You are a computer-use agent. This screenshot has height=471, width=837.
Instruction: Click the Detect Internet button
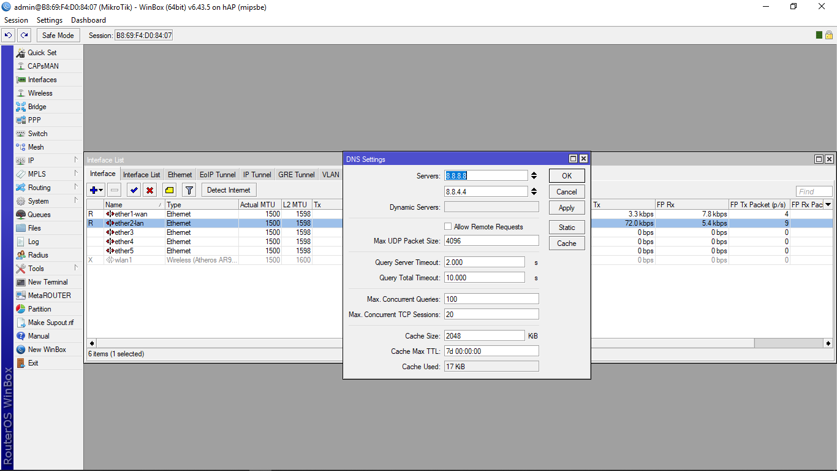tap(229, 190)
